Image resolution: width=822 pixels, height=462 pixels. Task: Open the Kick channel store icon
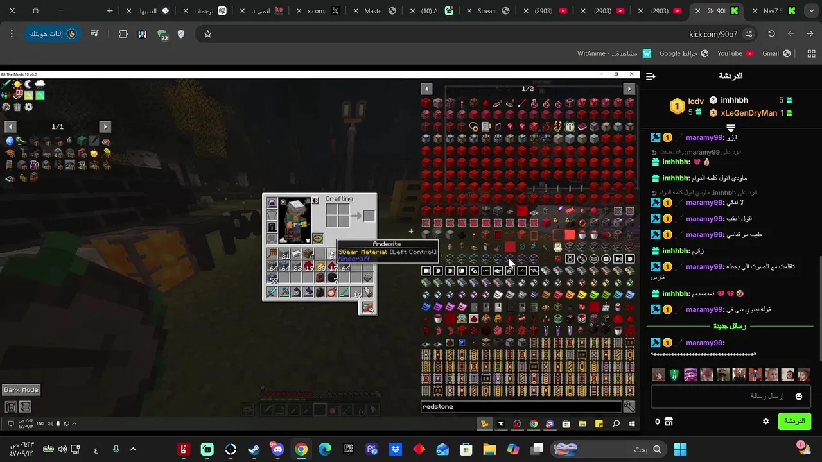pos(669,422)
